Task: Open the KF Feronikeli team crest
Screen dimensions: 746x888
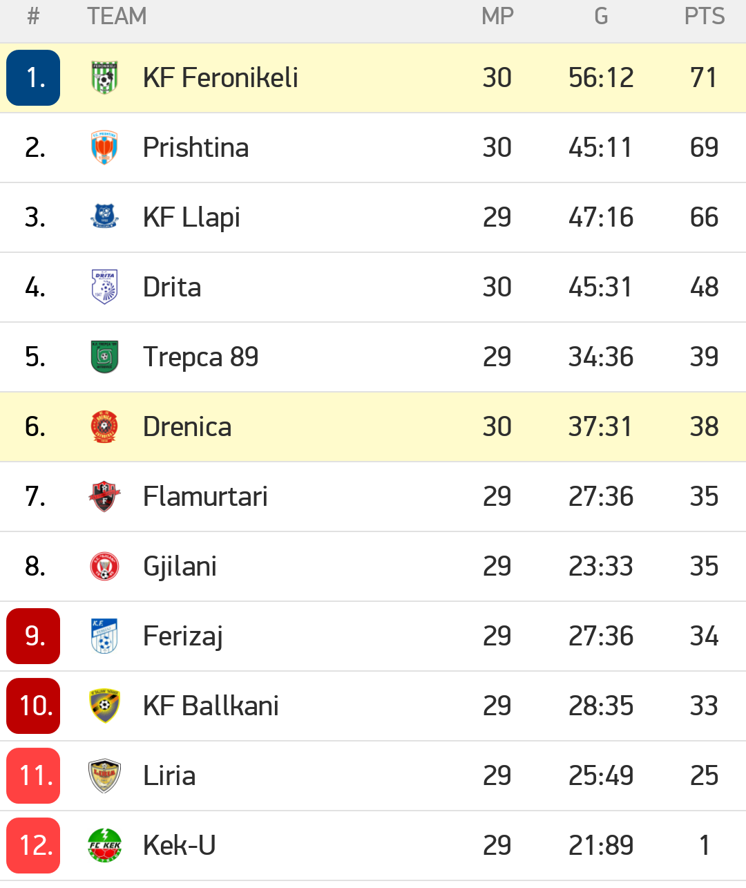Action: [105, 77]
